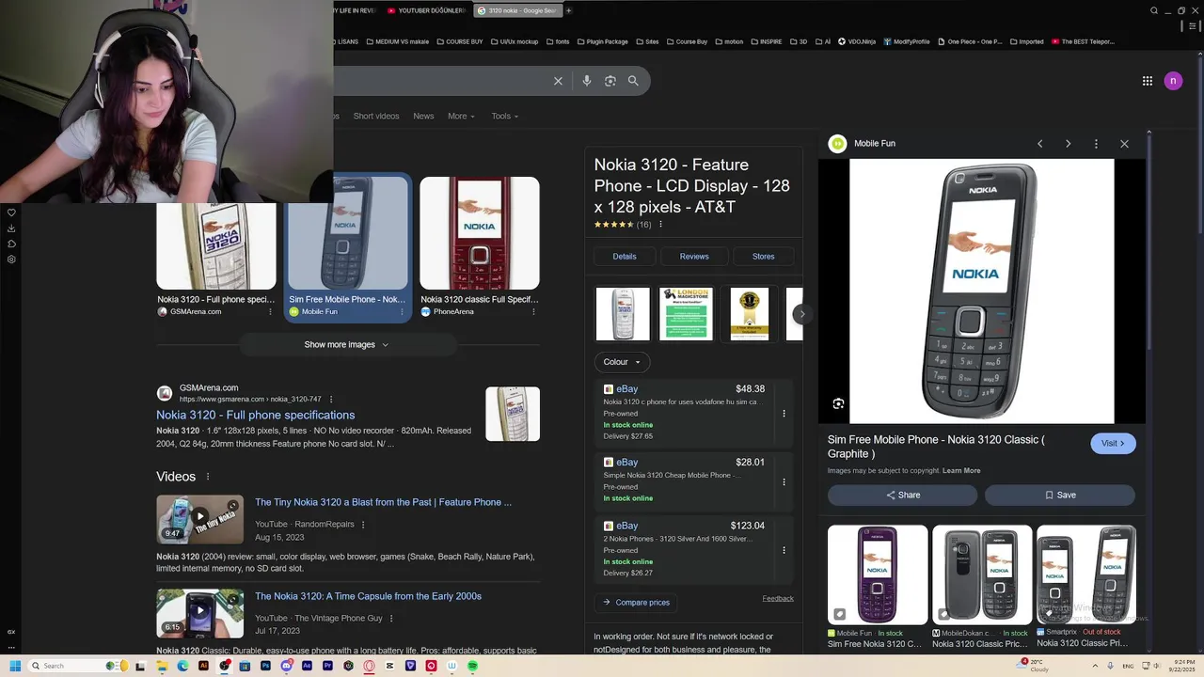Screen dimensions: 1204x677
Task: Open preview panel three-dot options
Action: [x=1096, y=144]
